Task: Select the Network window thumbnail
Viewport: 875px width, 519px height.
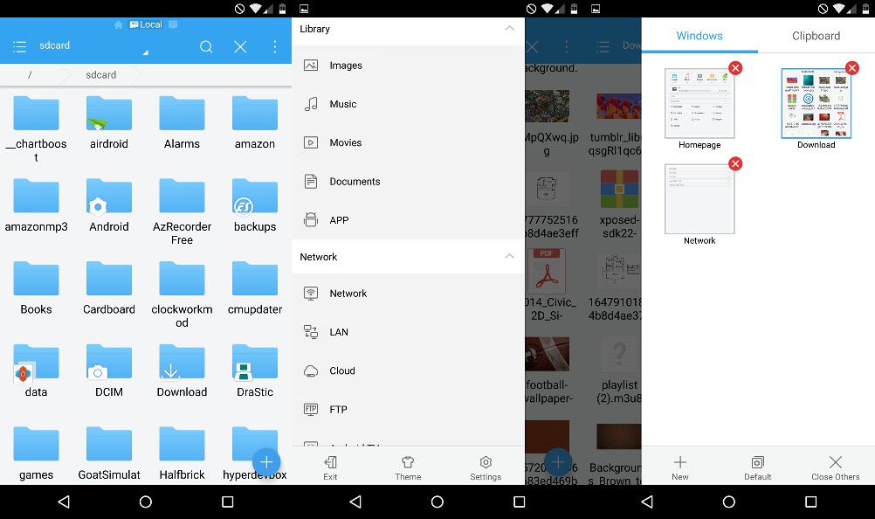Action: point(699,198)
